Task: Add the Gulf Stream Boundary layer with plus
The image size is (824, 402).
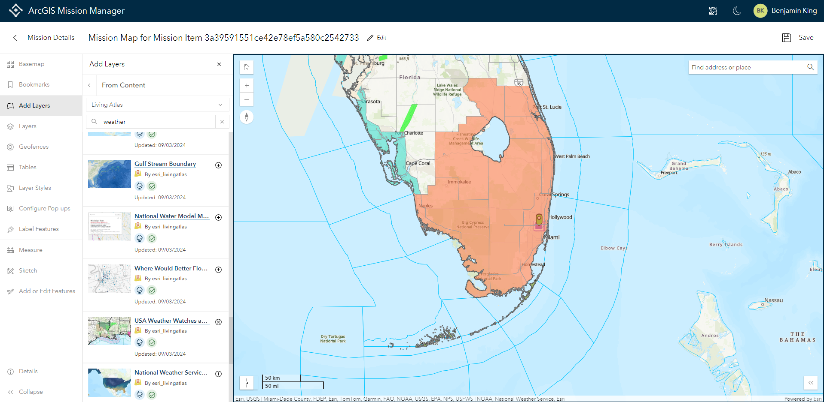Action: tap(218, 165)
